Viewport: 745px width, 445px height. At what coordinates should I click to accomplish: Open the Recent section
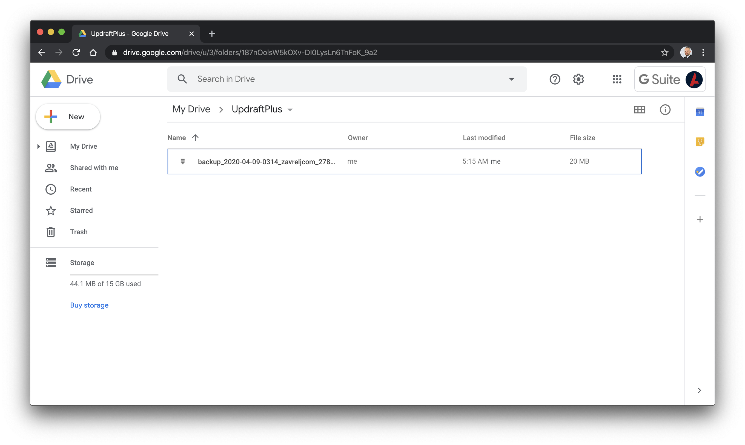click(x=81, y=189)
